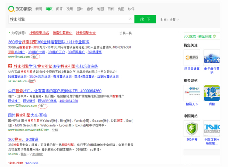Open the 深圳360推广 sublink
This screenshot has height=167, width=228.
(17, 52)
